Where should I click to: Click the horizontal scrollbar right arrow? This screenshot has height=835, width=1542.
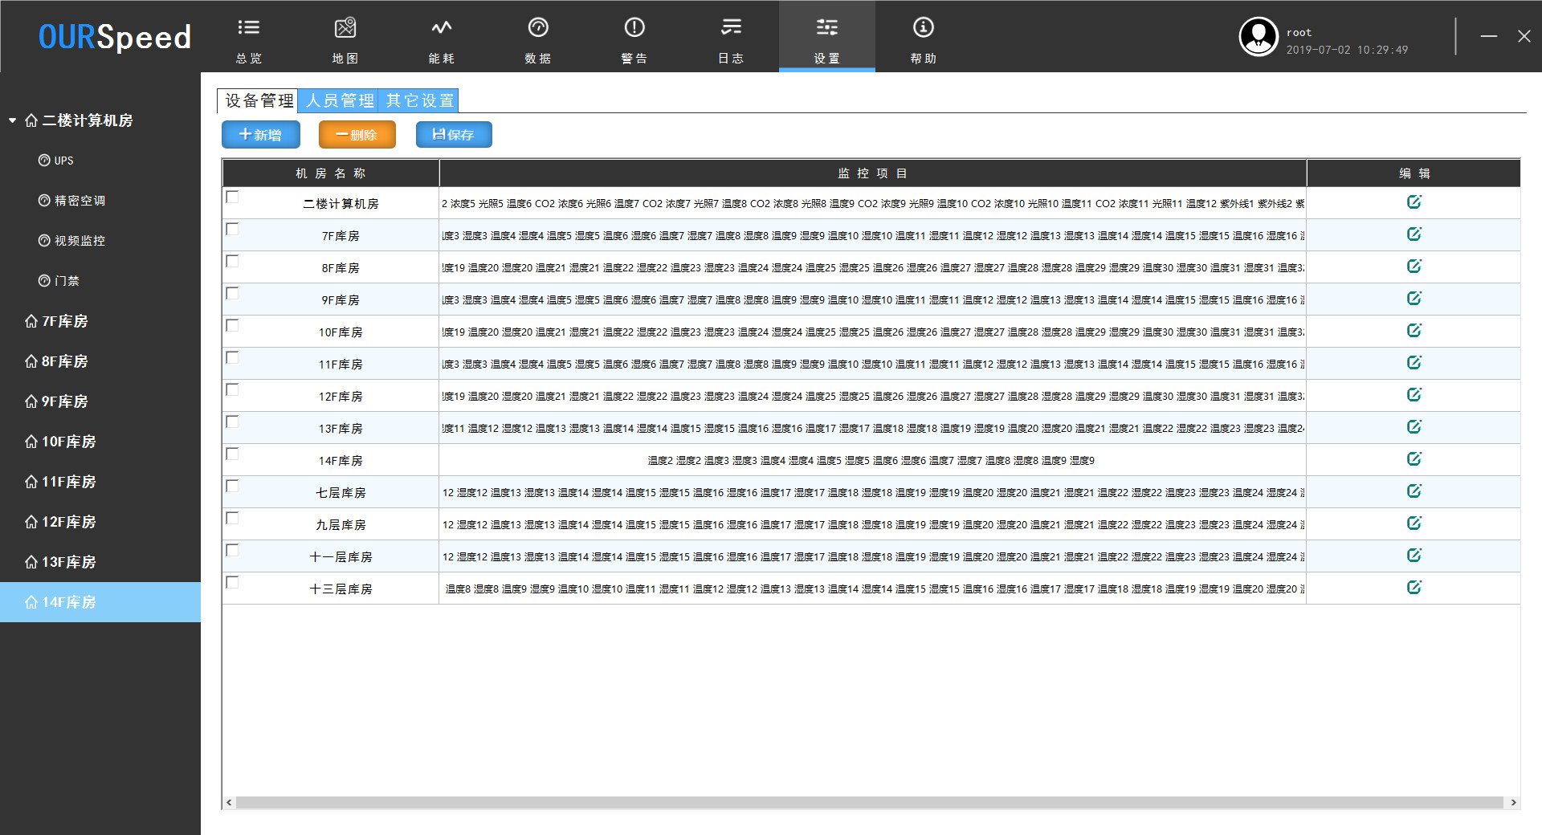click(x=1513, y=802)
